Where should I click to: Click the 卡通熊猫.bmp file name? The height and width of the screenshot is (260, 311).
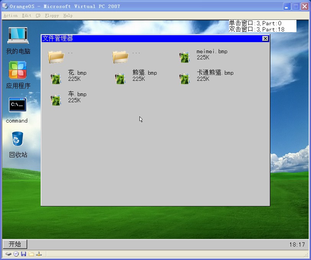click(x=215, y=73)
